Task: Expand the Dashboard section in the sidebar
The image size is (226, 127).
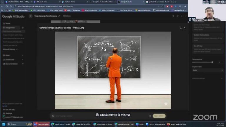Action: (10, 60)
